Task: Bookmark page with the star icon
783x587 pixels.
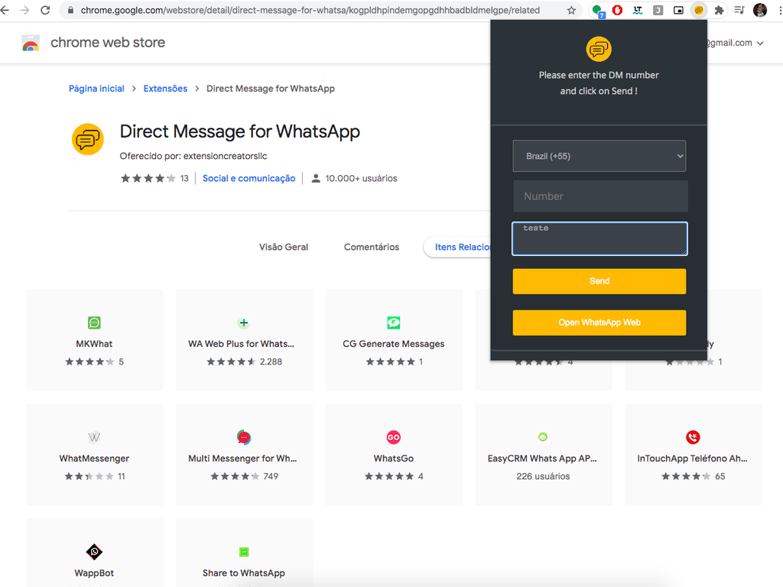Action: click(x=571, y=10)
